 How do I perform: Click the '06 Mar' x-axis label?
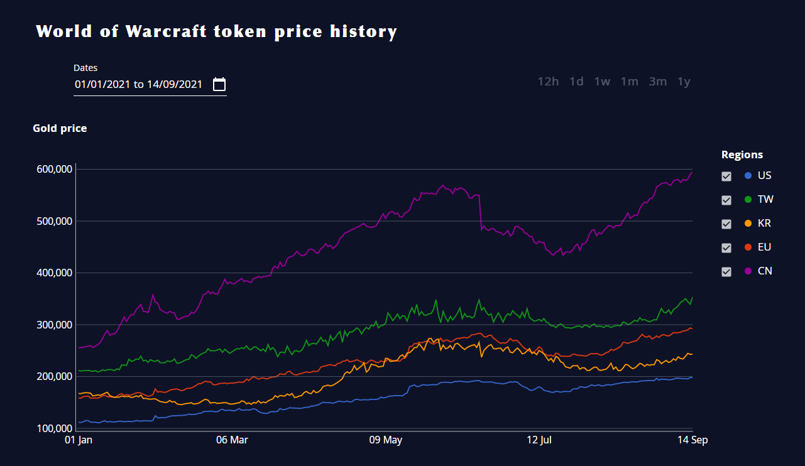232,440
